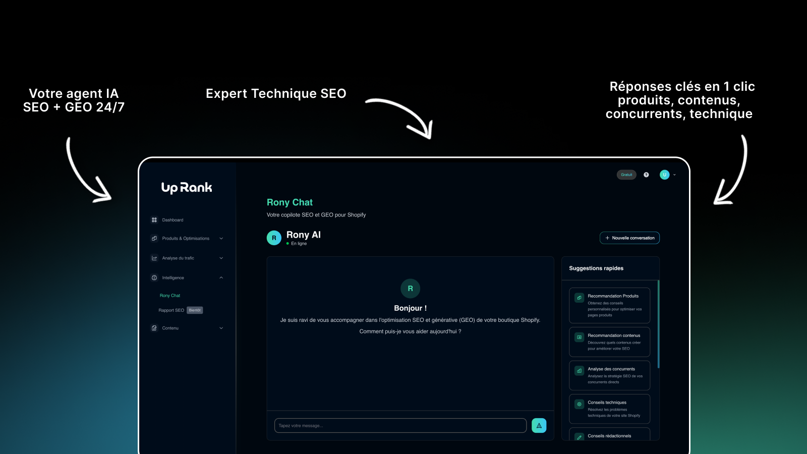The width and height of the screenshot is (807, 454).
Task: Click the Conseils techniques card icon
Action: pyautogui.click(x=579, y=404)
